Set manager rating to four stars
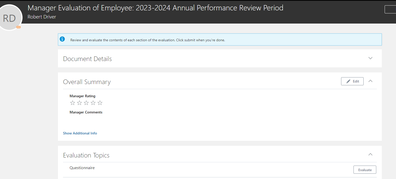 93,103
